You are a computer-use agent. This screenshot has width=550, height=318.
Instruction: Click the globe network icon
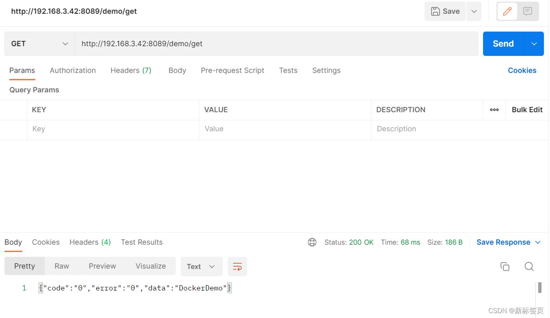point(312,243)
